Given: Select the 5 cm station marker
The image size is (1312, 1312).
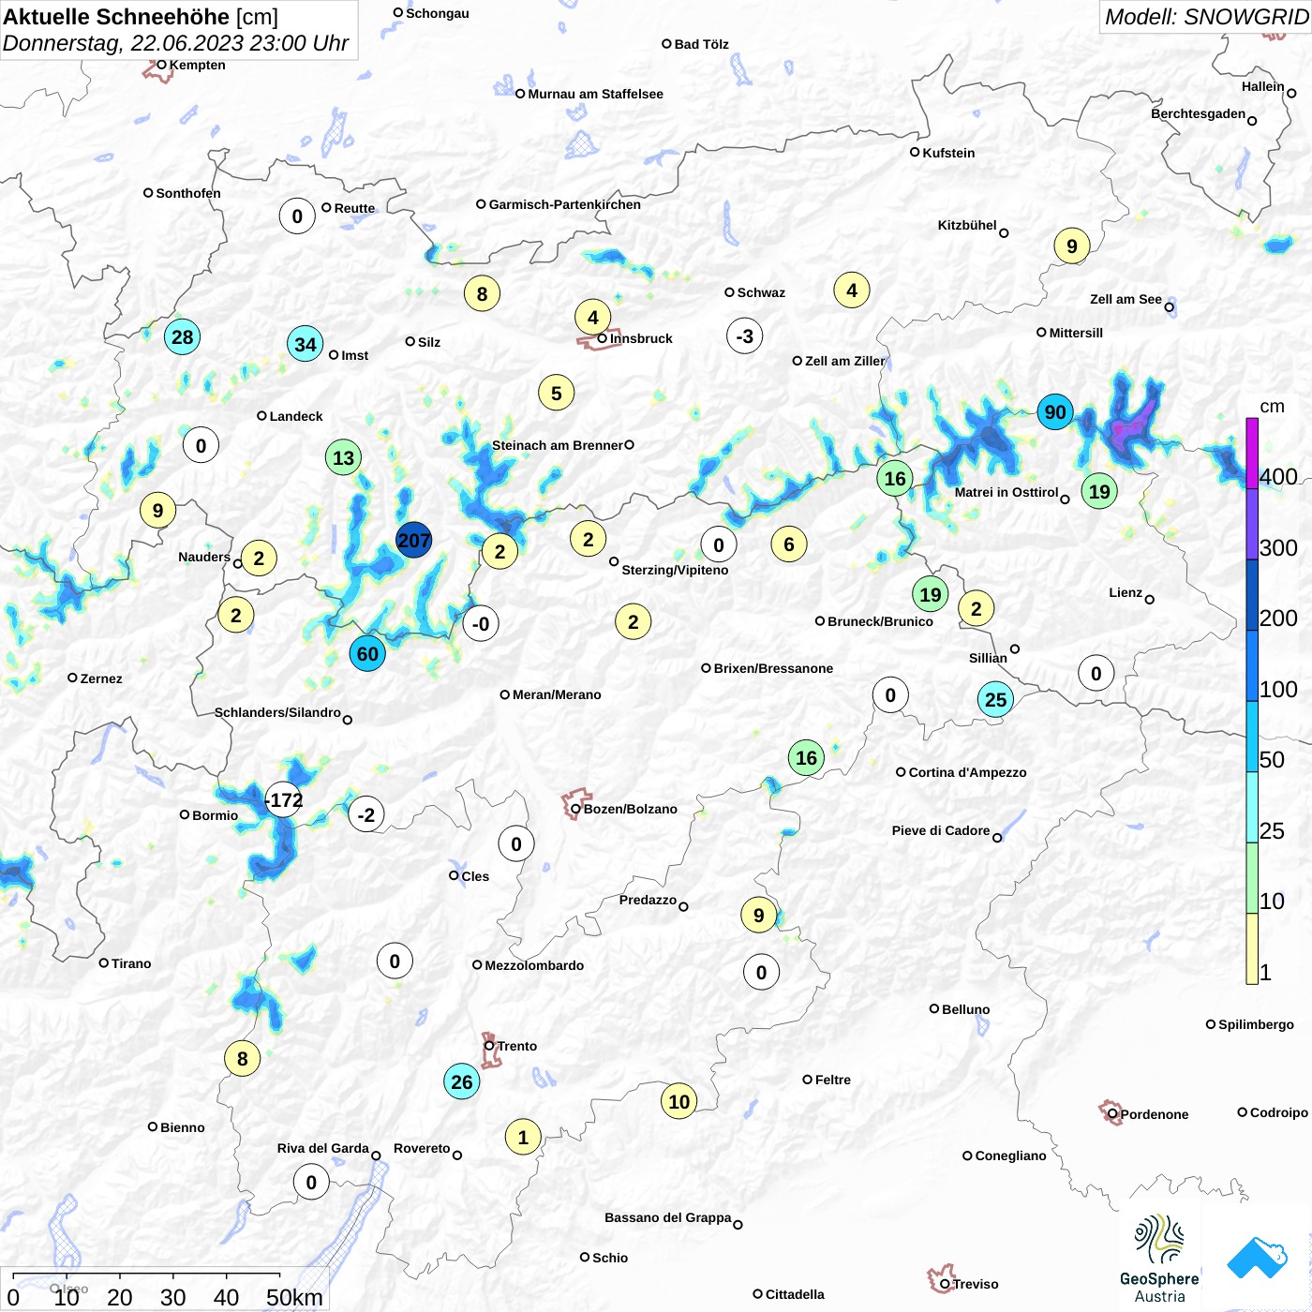Looking at the screenshot, I should [x=557, y=393].
